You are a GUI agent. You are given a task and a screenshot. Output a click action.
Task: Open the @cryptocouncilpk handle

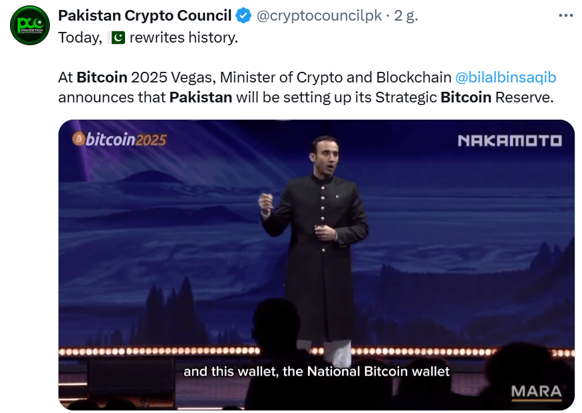pos(319,15)
